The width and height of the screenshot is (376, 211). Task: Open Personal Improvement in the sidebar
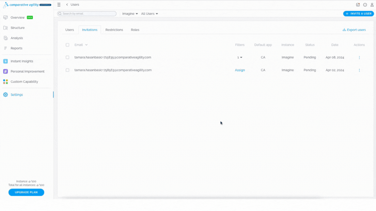click(27, 72)
